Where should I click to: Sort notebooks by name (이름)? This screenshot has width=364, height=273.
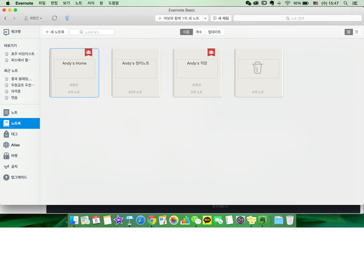pyautogui.click(x=186, y=32)
